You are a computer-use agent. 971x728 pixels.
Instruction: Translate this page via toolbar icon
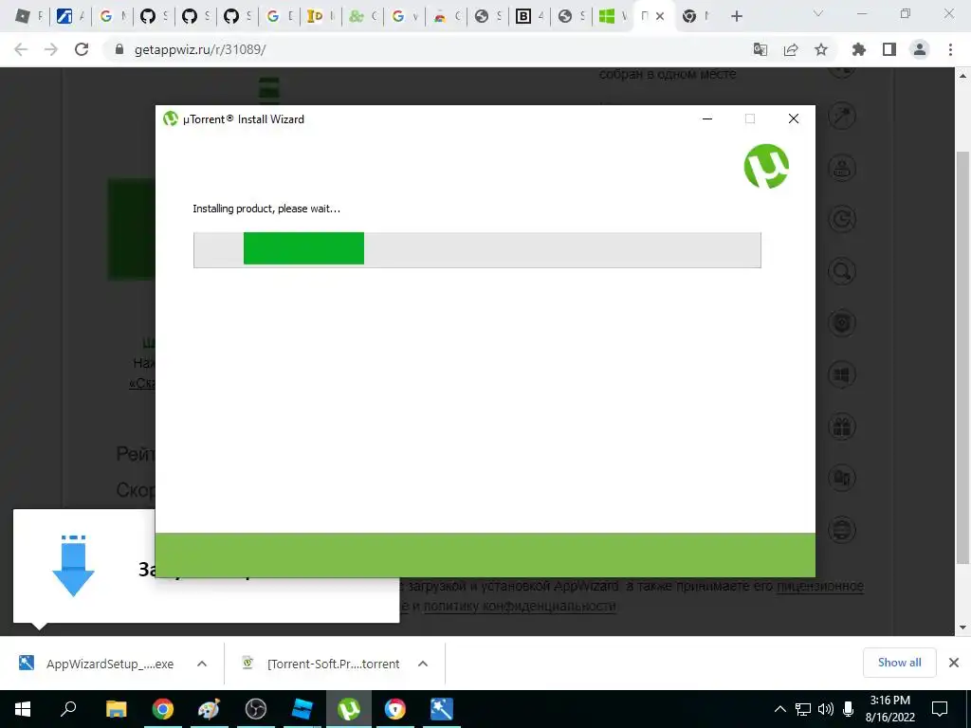pyautogui.click(x=760, y=49)
